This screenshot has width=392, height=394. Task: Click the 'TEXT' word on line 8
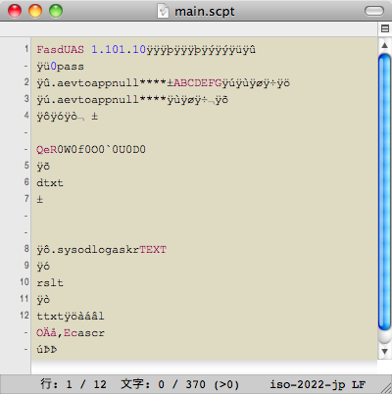[153, 250]
